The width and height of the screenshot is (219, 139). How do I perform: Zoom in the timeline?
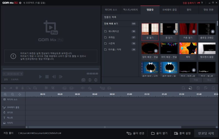(x=5, y=94)
